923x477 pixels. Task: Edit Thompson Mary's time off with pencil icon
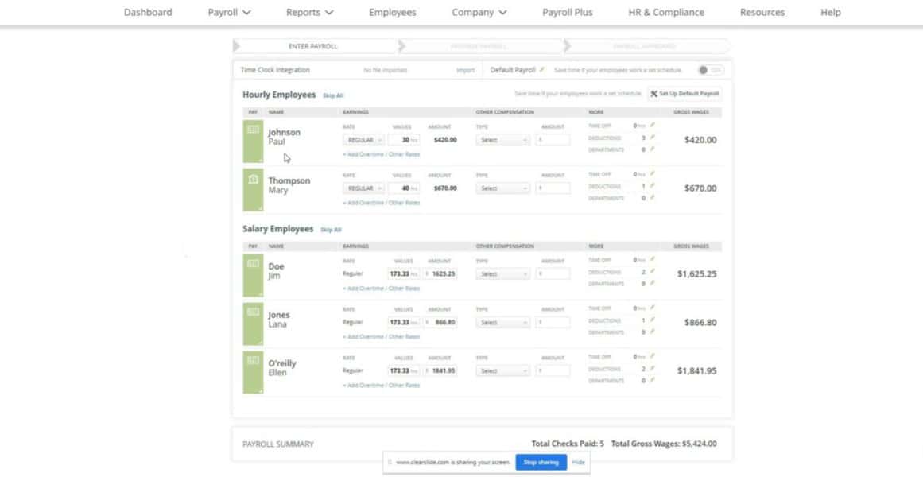click(x=653, y=173)
